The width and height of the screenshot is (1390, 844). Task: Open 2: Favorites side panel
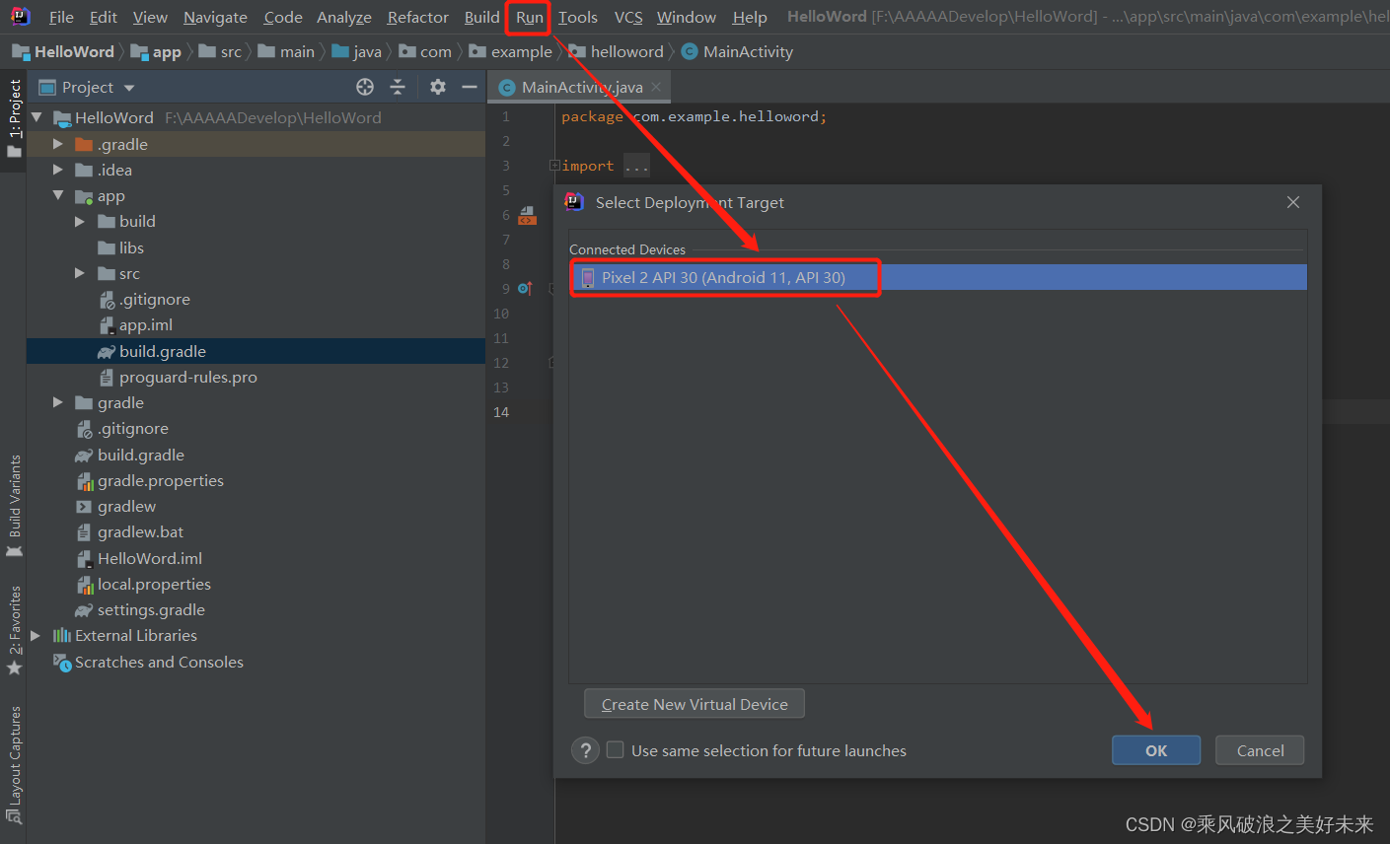(x=14, y=631)
